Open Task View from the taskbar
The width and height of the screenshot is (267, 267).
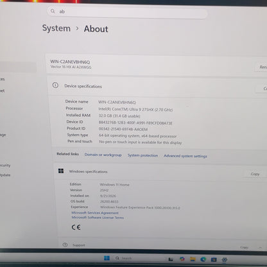tap(171, 259)
